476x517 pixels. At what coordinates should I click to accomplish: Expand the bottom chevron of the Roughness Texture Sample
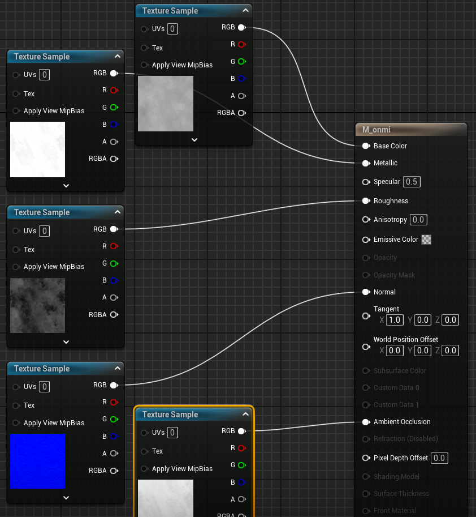coord(66,342)
